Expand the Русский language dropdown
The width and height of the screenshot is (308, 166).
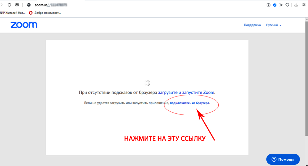click(x=274, y=25)
